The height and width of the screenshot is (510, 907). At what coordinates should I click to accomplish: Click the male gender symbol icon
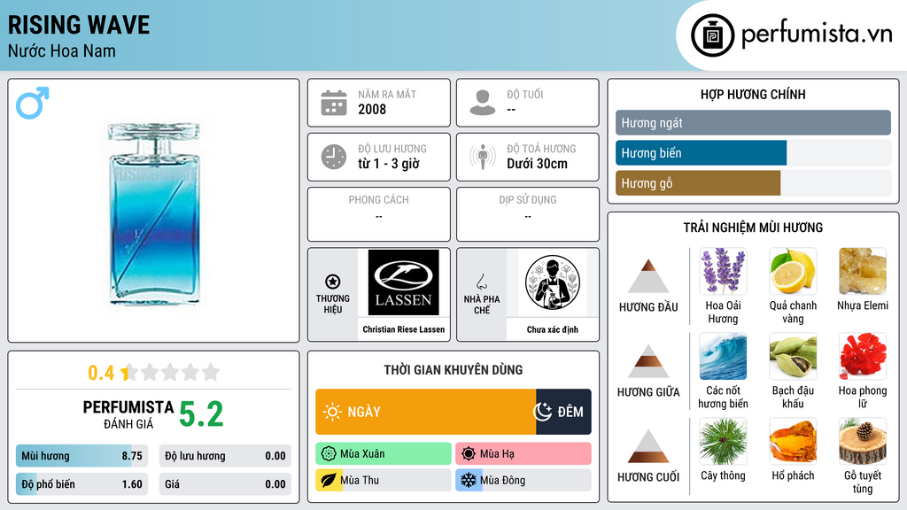33,103
